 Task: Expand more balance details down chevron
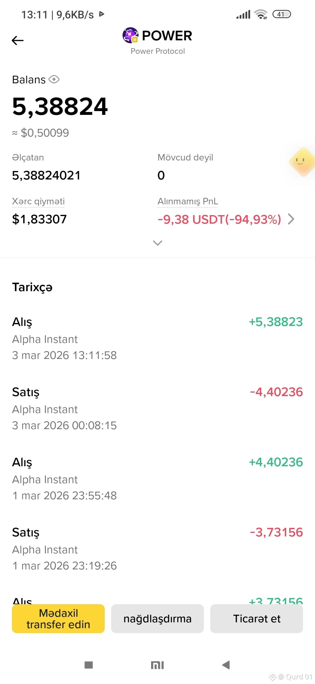click(157, 243)
